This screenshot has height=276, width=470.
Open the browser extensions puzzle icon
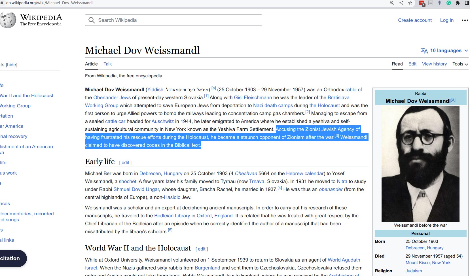pos(458,3)
